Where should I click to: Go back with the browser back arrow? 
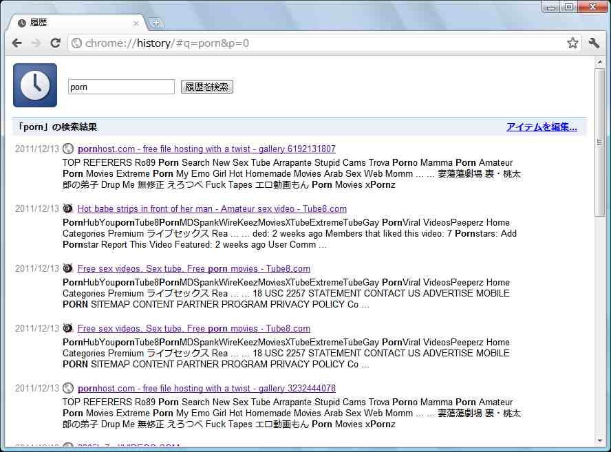point(17,43)
